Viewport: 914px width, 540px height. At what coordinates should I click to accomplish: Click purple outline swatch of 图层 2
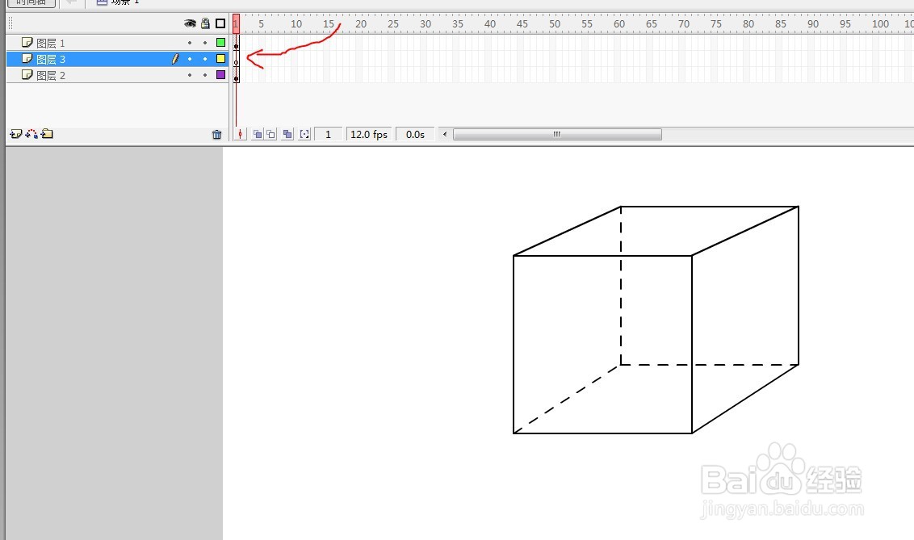pyautogui.click(x=221, y=75)
